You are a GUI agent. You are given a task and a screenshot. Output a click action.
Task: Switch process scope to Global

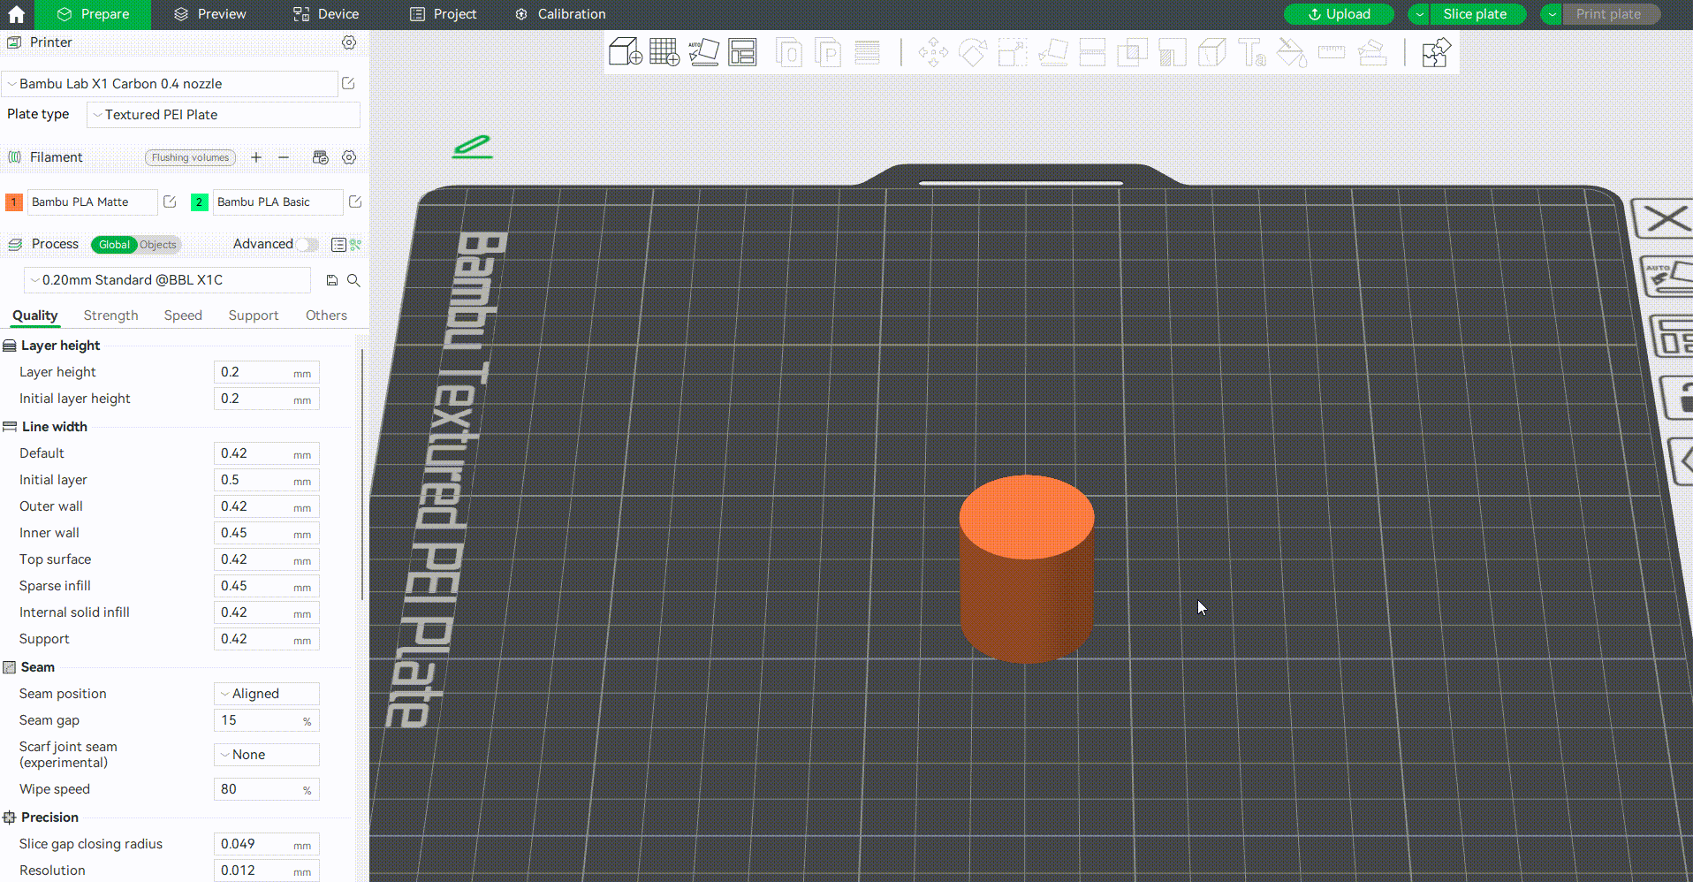tap(114, 245)
